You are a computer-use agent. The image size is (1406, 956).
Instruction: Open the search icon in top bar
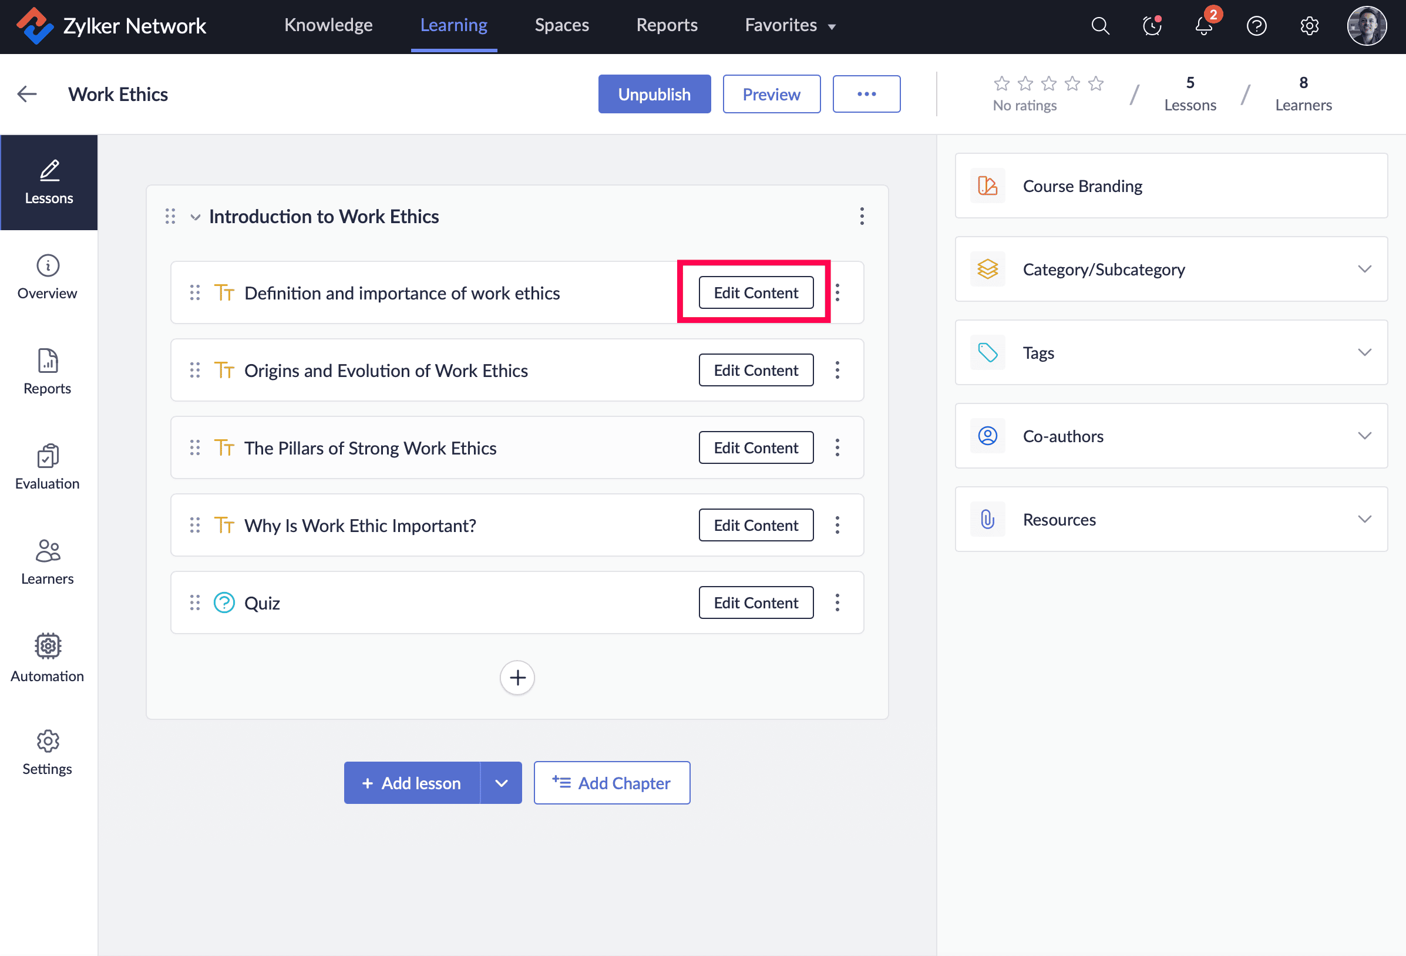1100,26
